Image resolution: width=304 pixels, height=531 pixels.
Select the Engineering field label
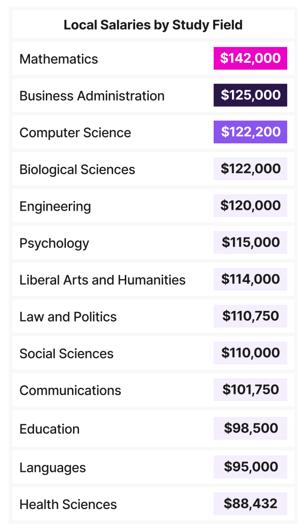tap(55, 206)
